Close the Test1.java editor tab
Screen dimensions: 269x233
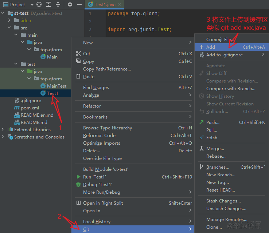120,5
